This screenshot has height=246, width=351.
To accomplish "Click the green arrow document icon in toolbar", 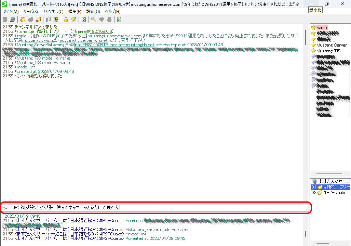I will pyautogui.click(x=119, y=20).
